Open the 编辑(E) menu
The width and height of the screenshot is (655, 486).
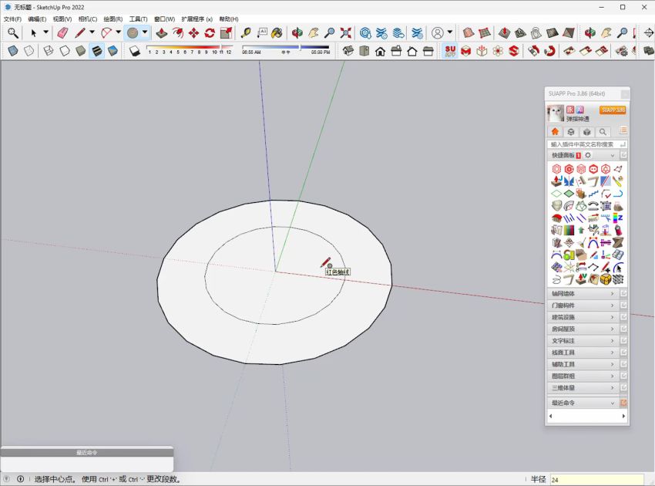[x=37, y=19]
